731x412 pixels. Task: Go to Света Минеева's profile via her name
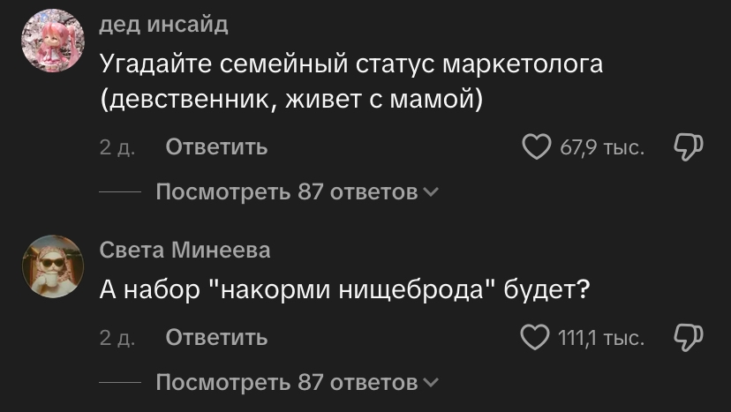[x=185, y=251]
